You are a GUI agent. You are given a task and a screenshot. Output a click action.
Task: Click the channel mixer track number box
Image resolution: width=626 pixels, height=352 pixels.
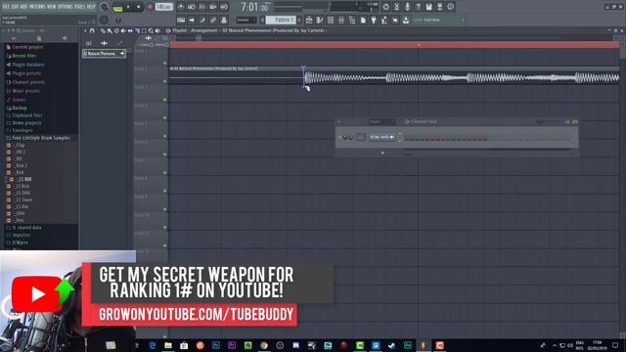361,137
